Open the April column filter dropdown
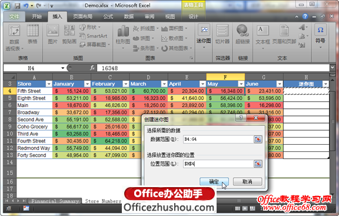Viewport: 339px width, 216px height. click(x=203, y=84)
